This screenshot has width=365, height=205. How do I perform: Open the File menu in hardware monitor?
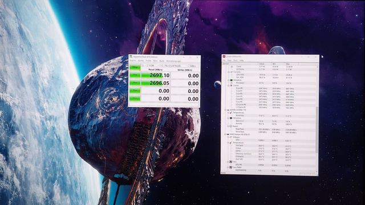tap(224, 60)
